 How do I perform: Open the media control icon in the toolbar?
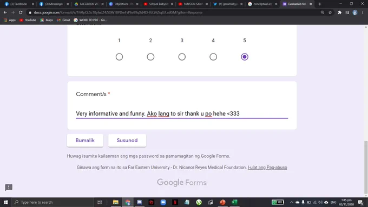347,12
